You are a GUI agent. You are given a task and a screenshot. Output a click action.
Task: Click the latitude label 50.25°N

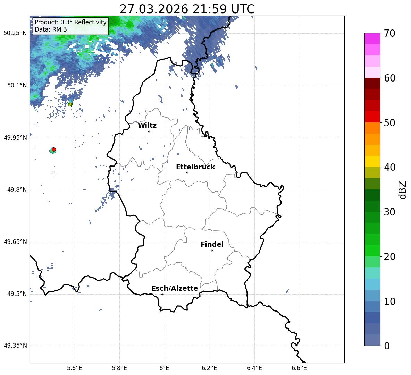point(15,33)
